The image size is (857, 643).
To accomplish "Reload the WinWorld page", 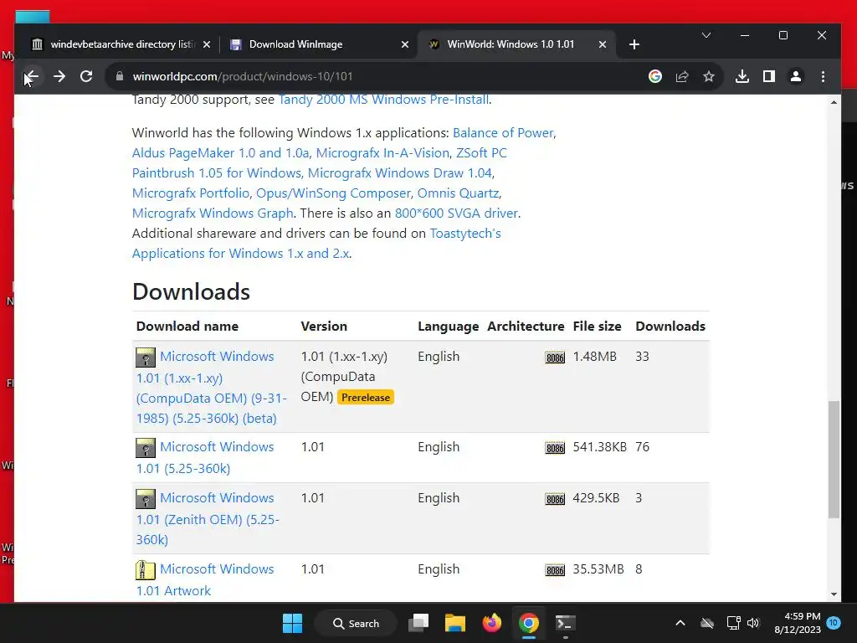I will (x=86, y=76).
